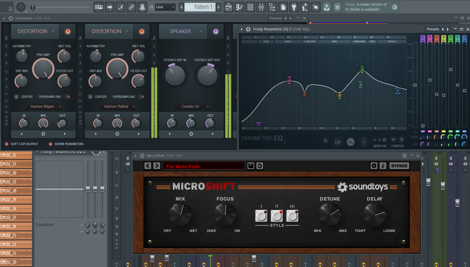Viewport: 470px width, 267px height.
Task: Click the EQ COMPARE down arrow button
Action: click(393, 140)
